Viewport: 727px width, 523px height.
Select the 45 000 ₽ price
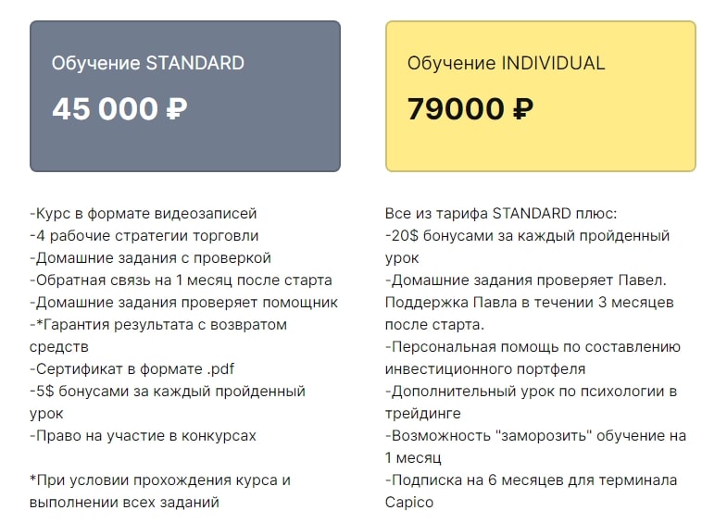(x=119, y=109)
